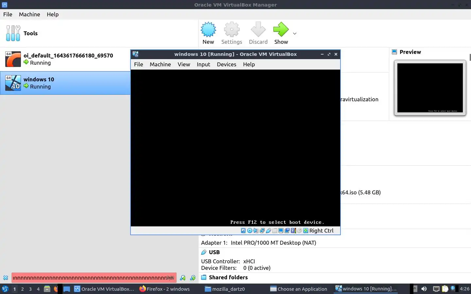Screen dimensions: 471x294
Task: Click the recording icon in VM status bar
Action: (x=287, y=231)
